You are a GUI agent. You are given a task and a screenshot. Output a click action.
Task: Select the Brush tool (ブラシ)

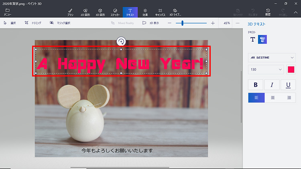coord(70,12)
